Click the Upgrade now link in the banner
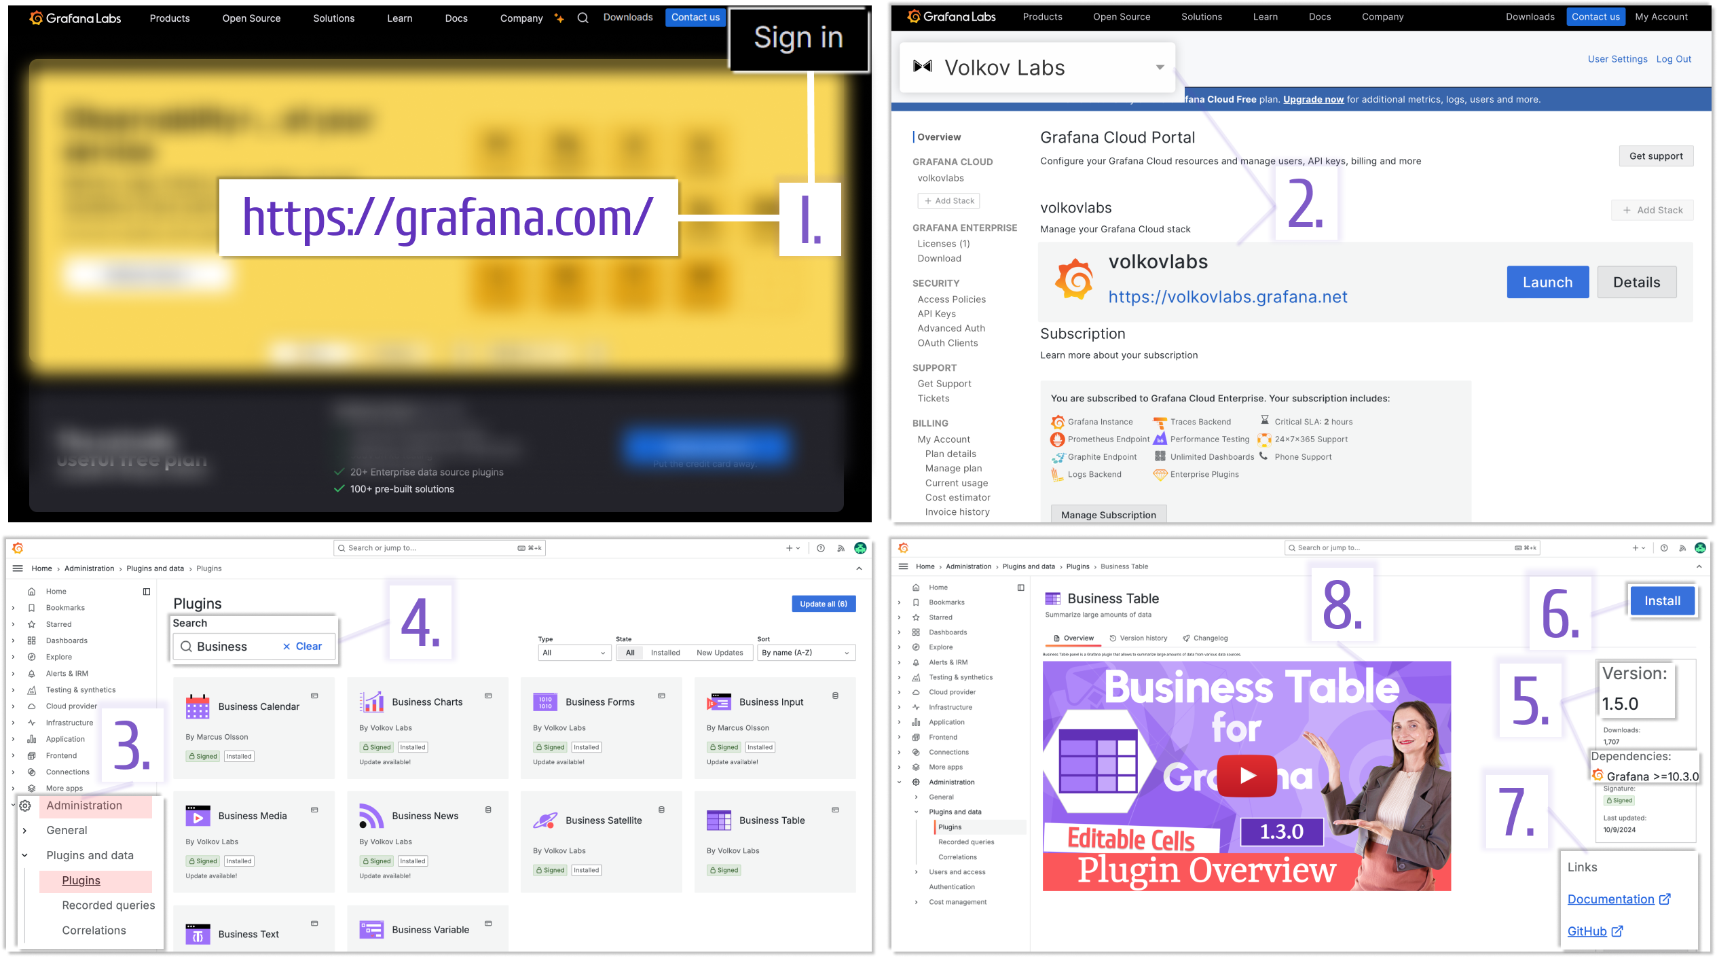This screenshot has height=957, width=1717. click(x=1313, y=99)
